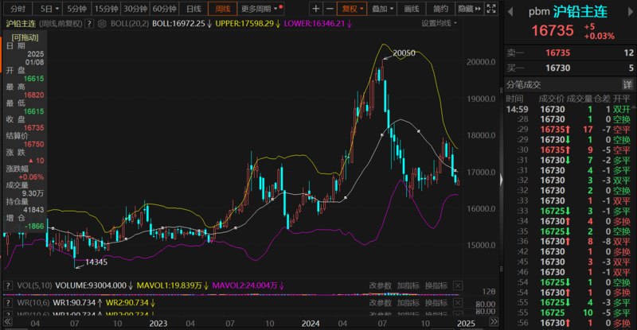637x330 pixels.
Task: Click the fullscreen expand icon in toolbar
Action: click(x=487, y=9)
